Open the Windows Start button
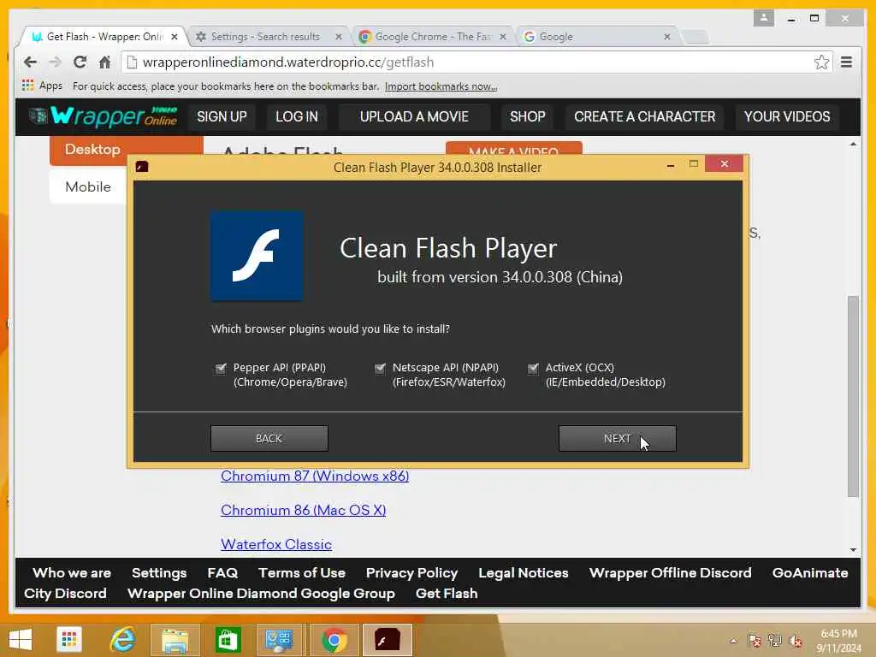The width and height of the screenshot is (876, 657). (21, 640)
